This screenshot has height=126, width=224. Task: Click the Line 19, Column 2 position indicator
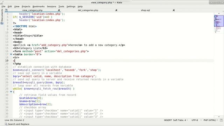[x=14, y=120]
